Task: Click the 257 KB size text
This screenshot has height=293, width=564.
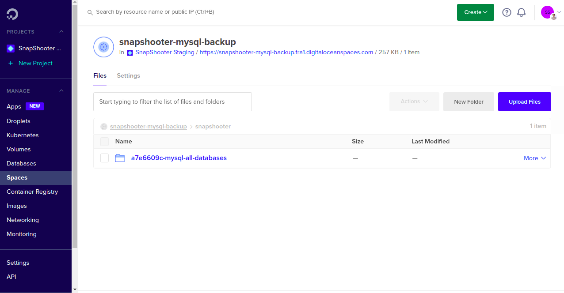Action: [389, 52]
